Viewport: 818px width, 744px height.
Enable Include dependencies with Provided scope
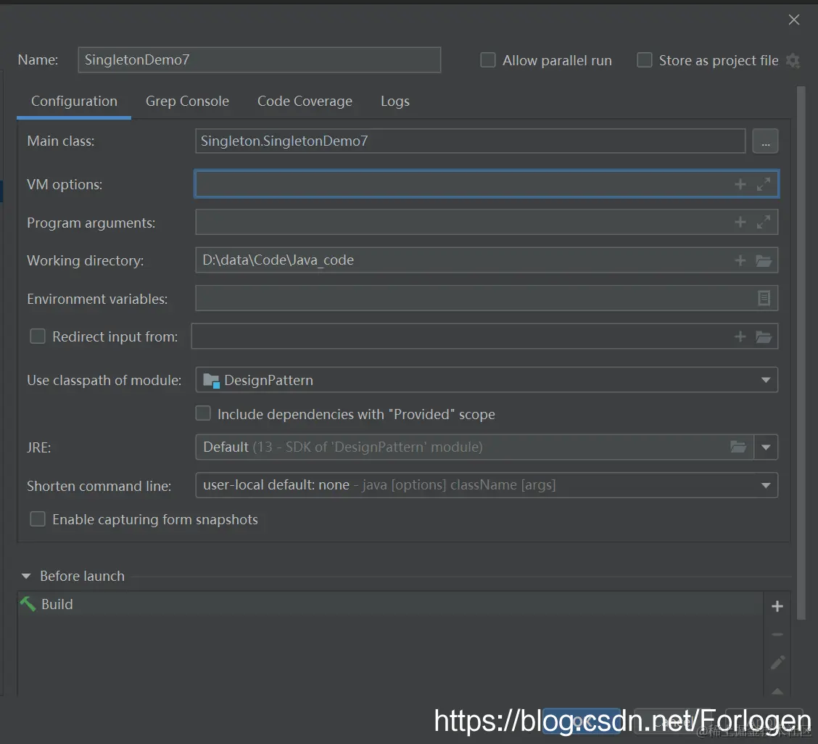203,413
